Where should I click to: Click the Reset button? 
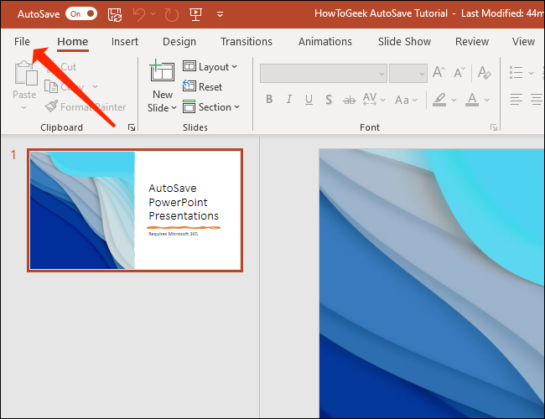(x=202, y=86)
